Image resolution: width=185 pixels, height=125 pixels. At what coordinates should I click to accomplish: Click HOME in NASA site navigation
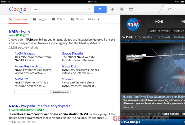(x=159, y=22)
